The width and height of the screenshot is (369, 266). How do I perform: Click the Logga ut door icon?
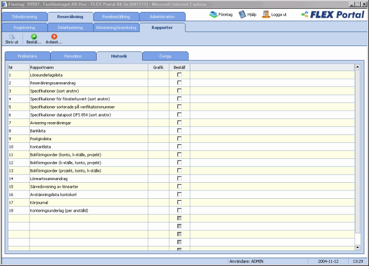point(266,14)
